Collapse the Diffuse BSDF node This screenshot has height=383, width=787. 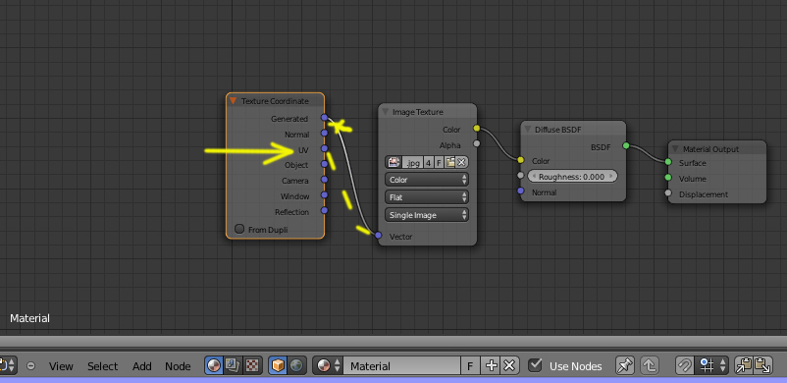click(x=528, y=130)
